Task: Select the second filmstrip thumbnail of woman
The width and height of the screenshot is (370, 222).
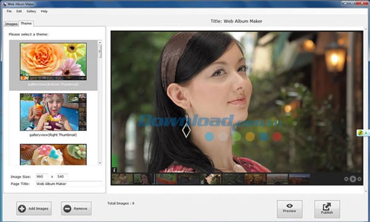Action: tap(144, 179)
